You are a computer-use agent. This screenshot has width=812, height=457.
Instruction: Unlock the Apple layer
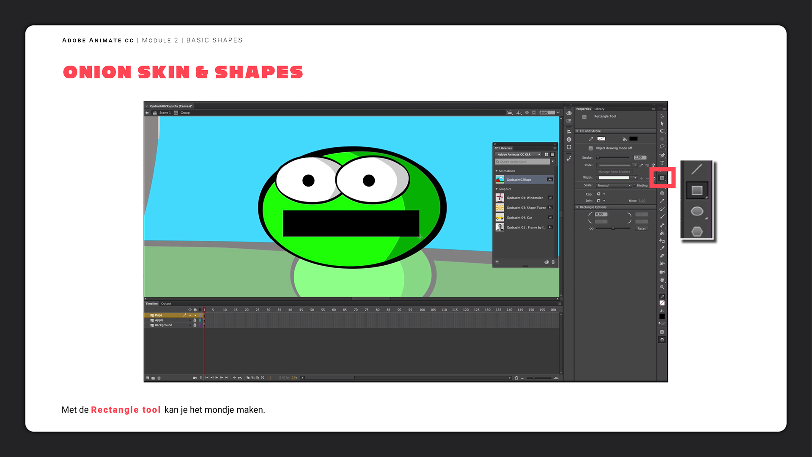[x=195, y=320]
